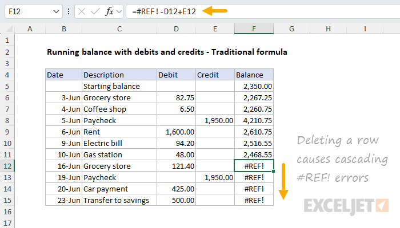Select column D header
Screen dimensions: 400x228
[176, 28]
